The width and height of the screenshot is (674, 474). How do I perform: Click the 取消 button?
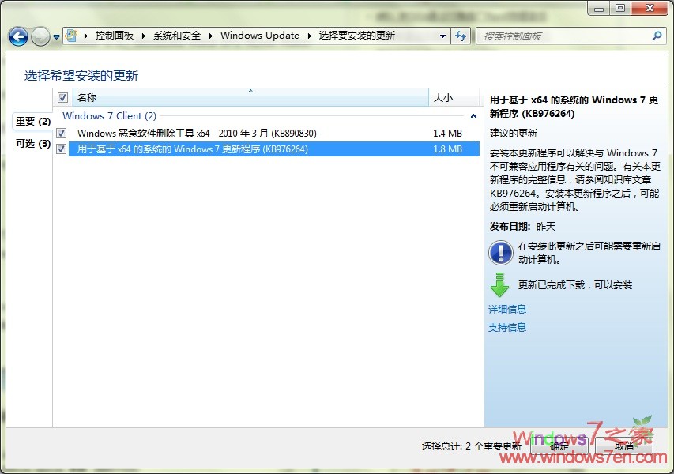pyautogui.click(x=624, y=446)
